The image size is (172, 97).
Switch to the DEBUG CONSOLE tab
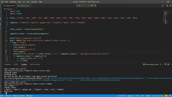(x=35, y=64)
